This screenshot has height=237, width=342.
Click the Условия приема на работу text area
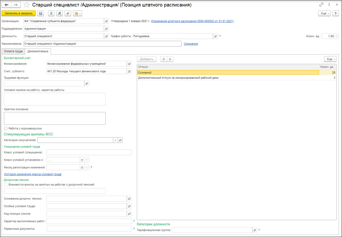point(55,99)
